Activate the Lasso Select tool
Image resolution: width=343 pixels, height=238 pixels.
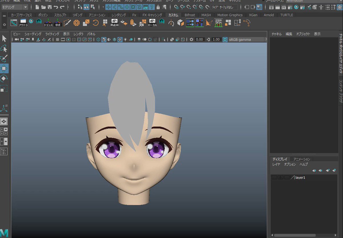coord(4,49)
